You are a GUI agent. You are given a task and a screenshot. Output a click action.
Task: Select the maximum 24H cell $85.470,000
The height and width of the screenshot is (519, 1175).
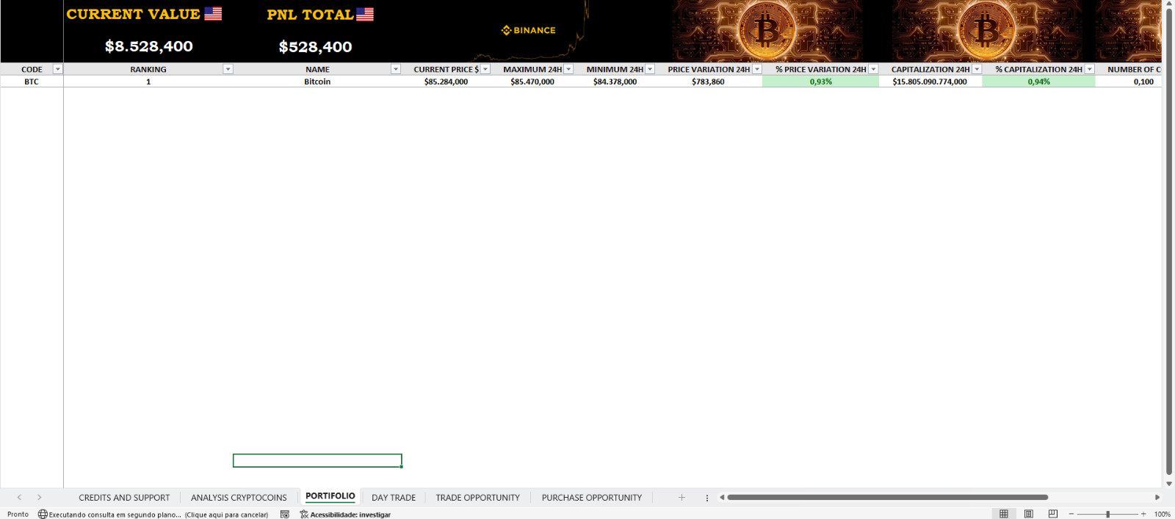click(x=532, y=81)
